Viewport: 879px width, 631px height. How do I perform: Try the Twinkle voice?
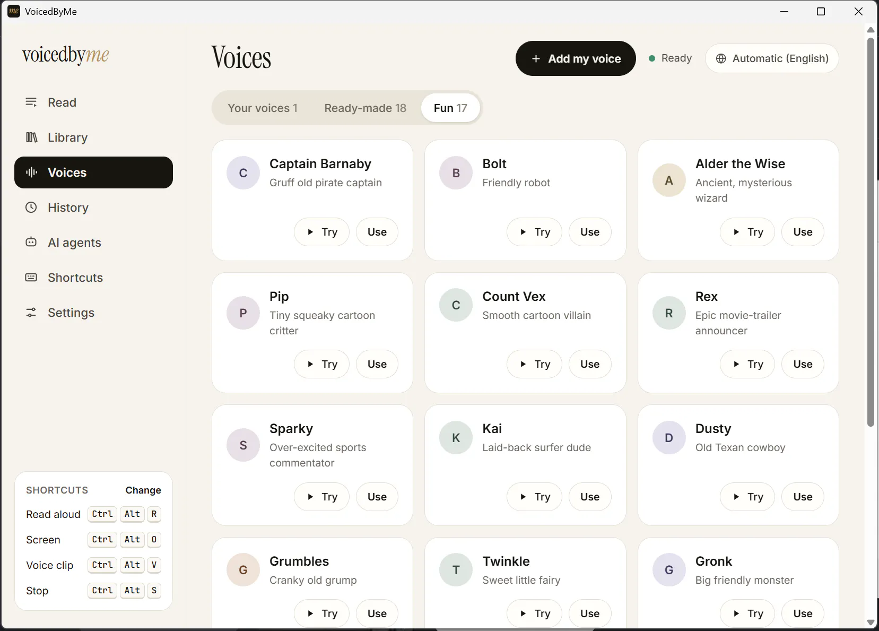(534, 613)
